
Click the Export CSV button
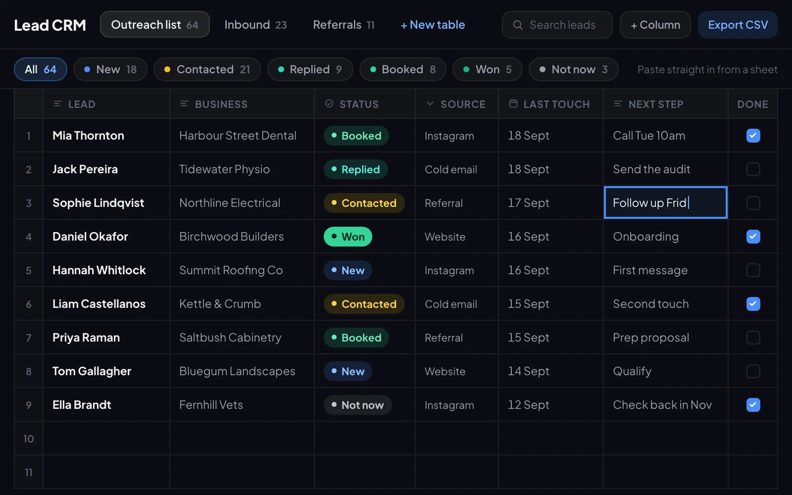point(738,25)
